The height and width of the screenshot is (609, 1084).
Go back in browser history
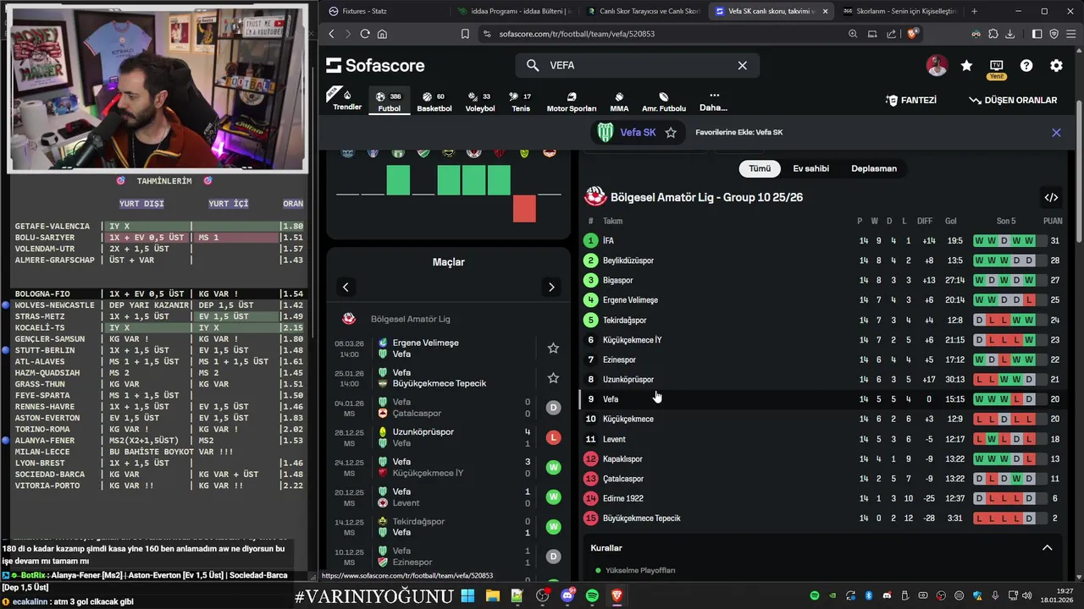pos(331,34)
